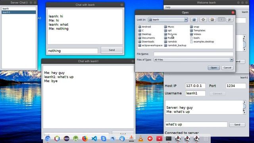Select the Documents folder

coord(146,38)
